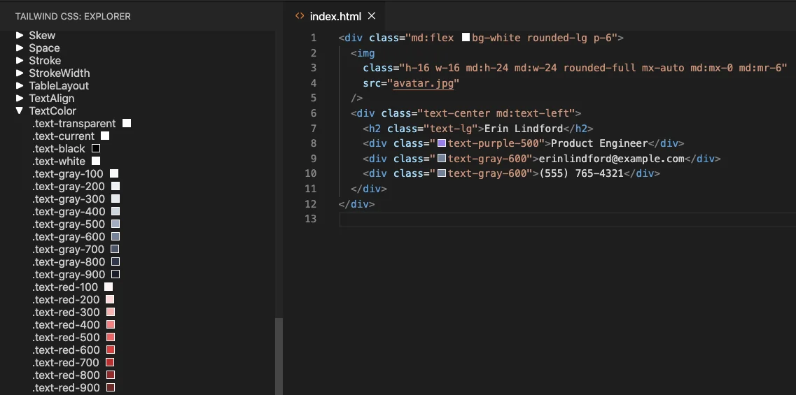Click the .text-gray-300 swatch

116,199
